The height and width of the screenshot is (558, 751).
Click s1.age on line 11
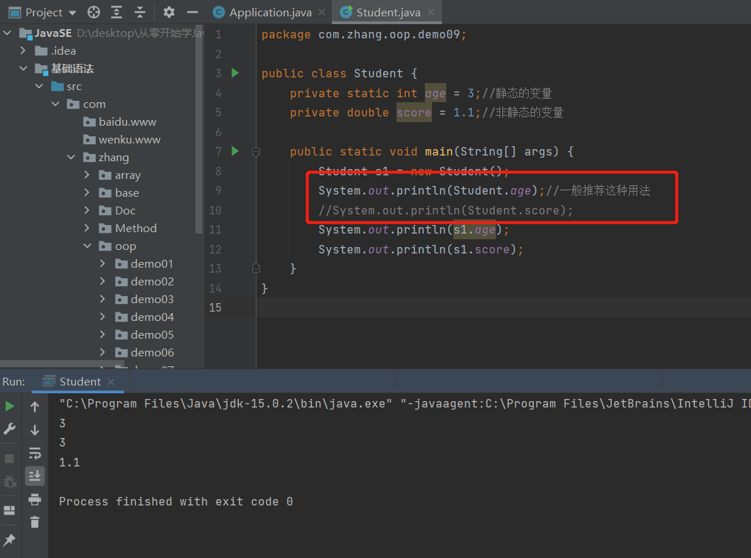pos(474,230)
